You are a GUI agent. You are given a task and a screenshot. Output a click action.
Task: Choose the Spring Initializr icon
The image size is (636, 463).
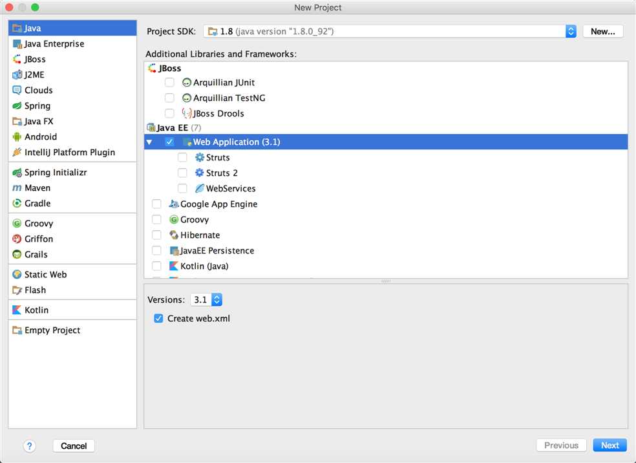tap(17, 173)
